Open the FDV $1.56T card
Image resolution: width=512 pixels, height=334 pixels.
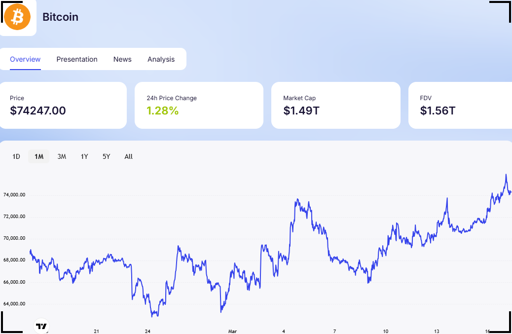(460, 105)
